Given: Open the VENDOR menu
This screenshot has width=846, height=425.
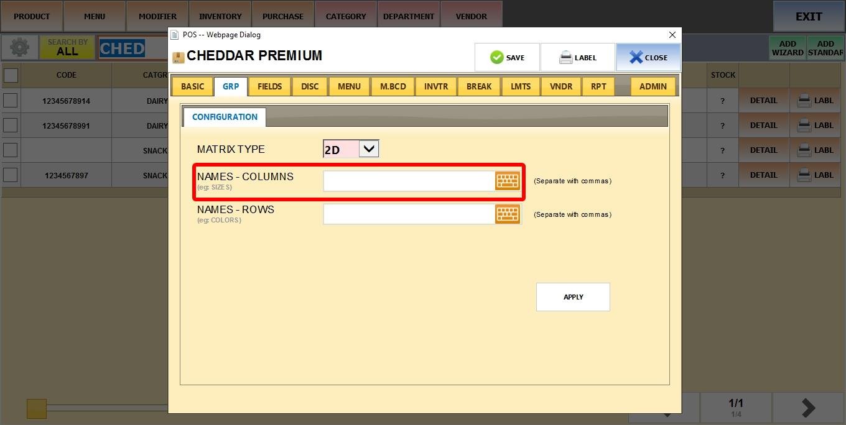Looking at the screenshot, I should [x=471, y=16].
